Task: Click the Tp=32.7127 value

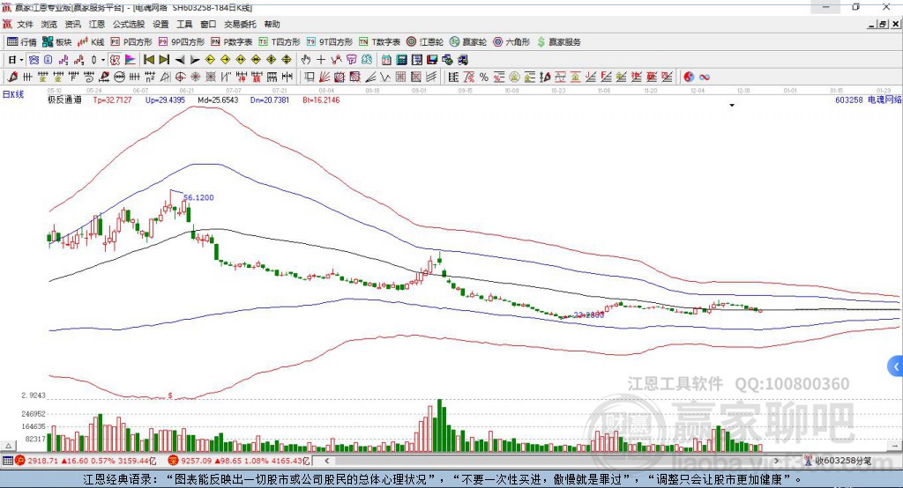Action: click(112, 100)
